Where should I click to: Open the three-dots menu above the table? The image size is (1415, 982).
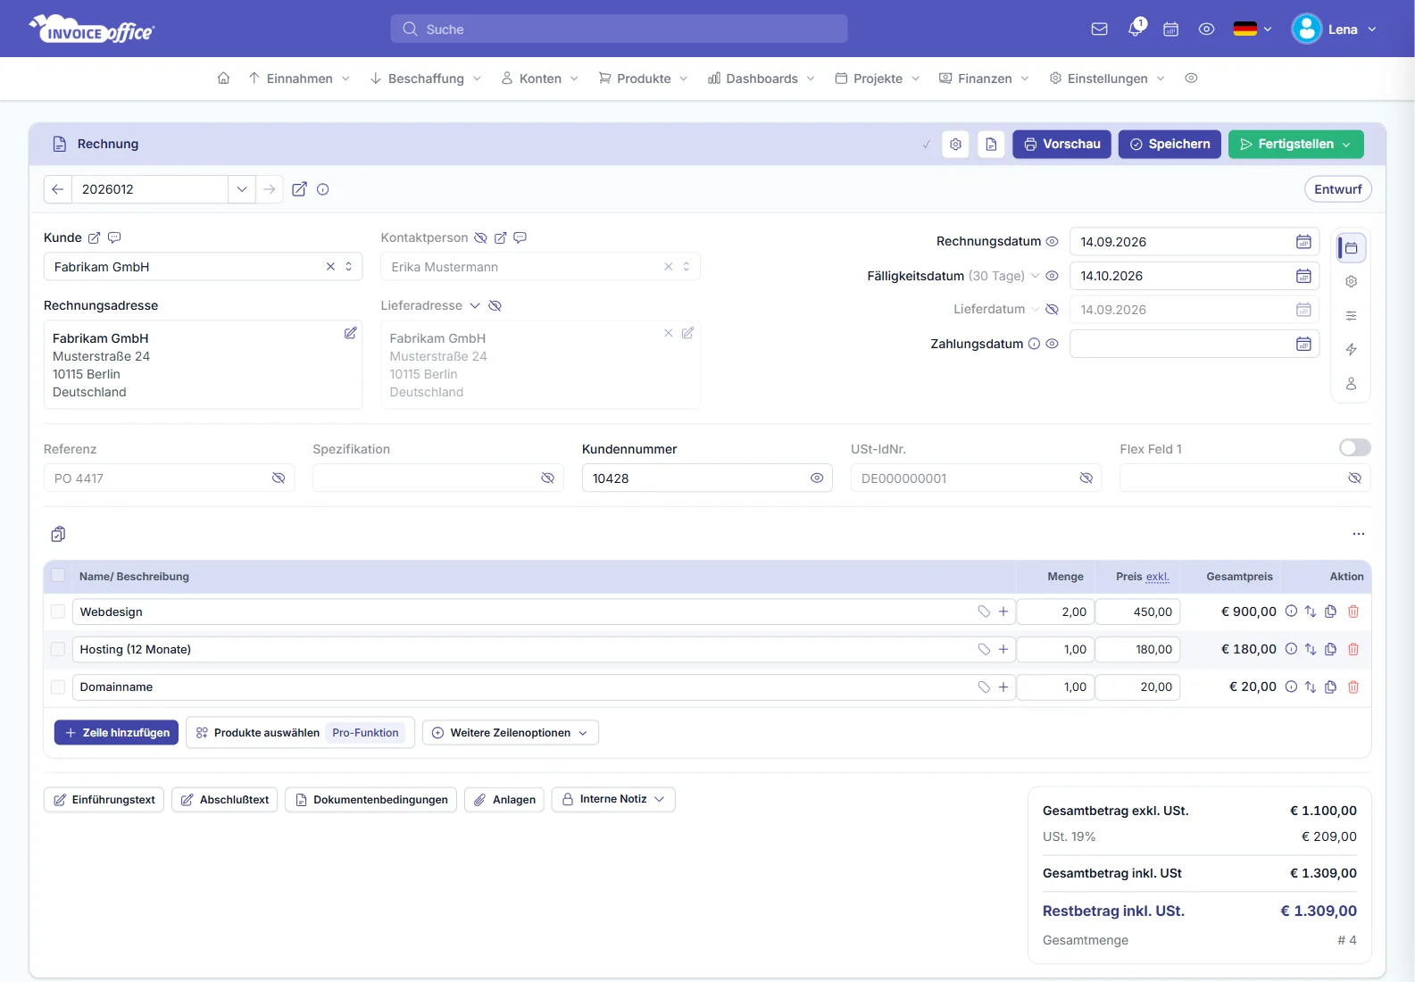click(x=1358, y=534)
